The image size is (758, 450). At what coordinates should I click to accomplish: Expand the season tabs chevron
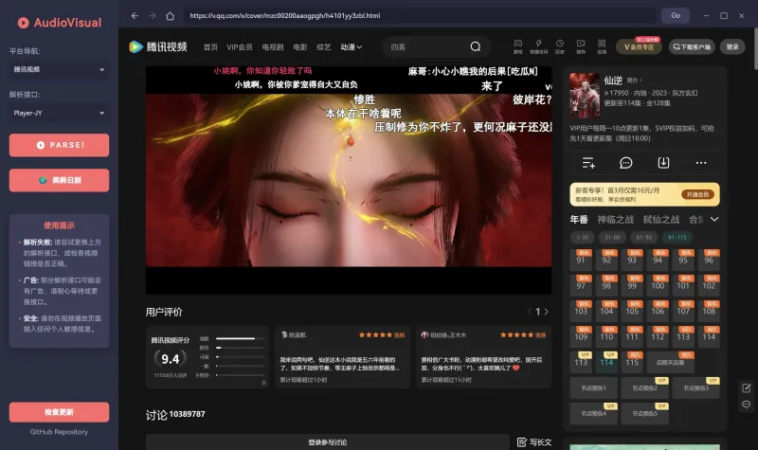click(x=714, y=219)
